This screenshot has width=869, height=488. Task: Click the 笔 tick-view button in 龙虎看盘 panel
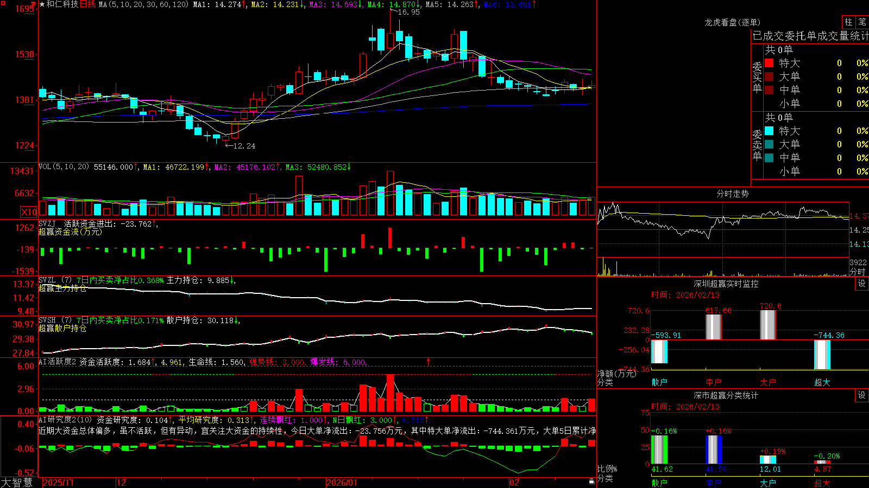coord(862,22)
